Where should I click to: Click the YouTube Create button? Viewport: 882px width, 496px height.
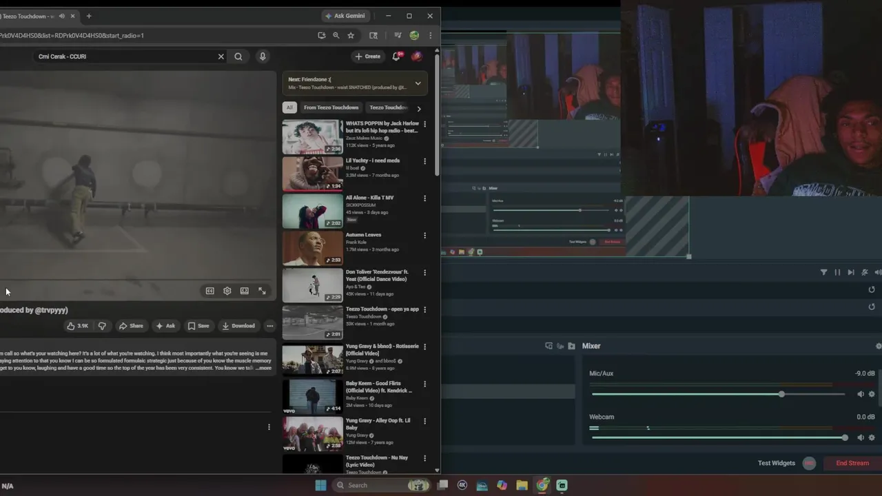[367, 56]
